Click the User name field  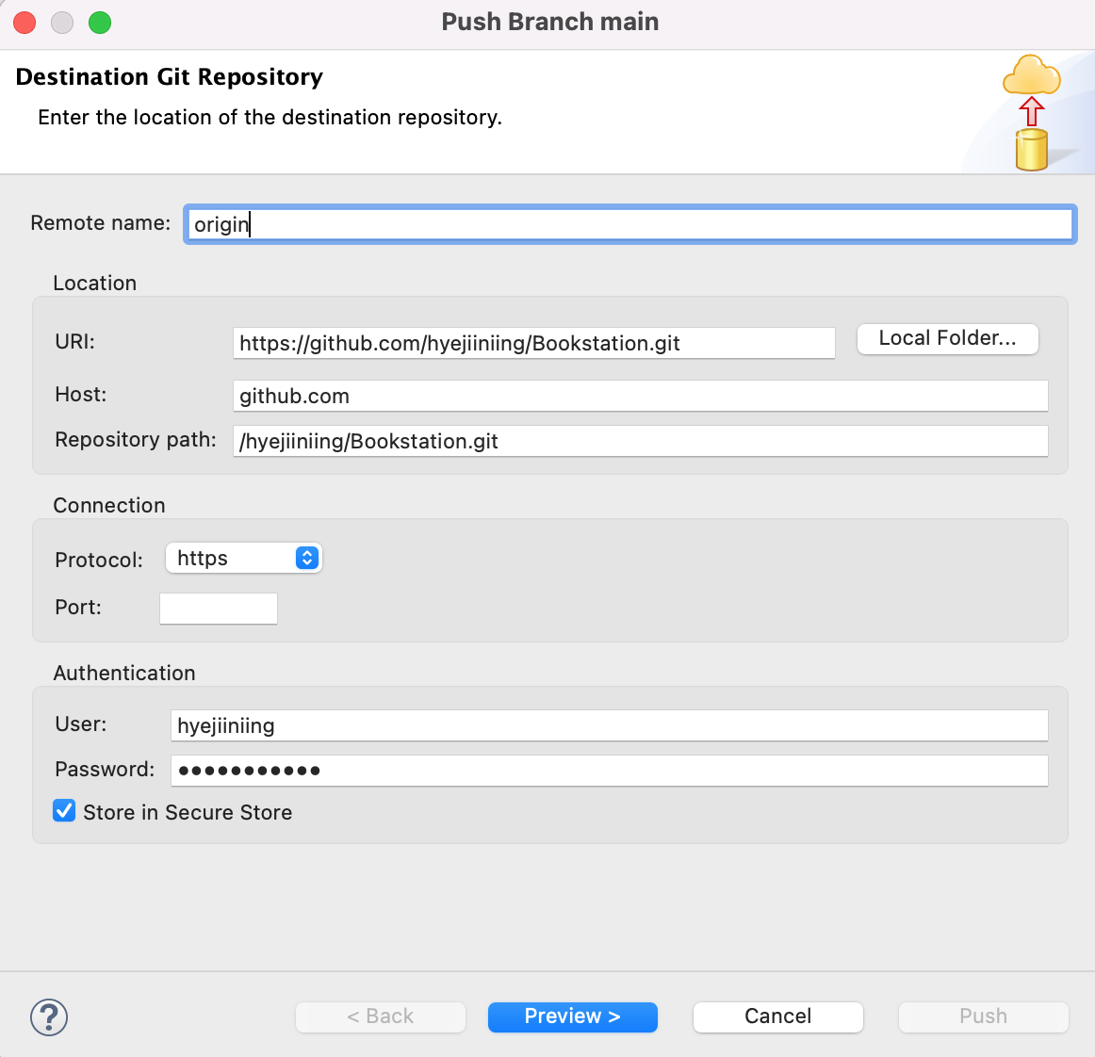click(x=609, y=725)
